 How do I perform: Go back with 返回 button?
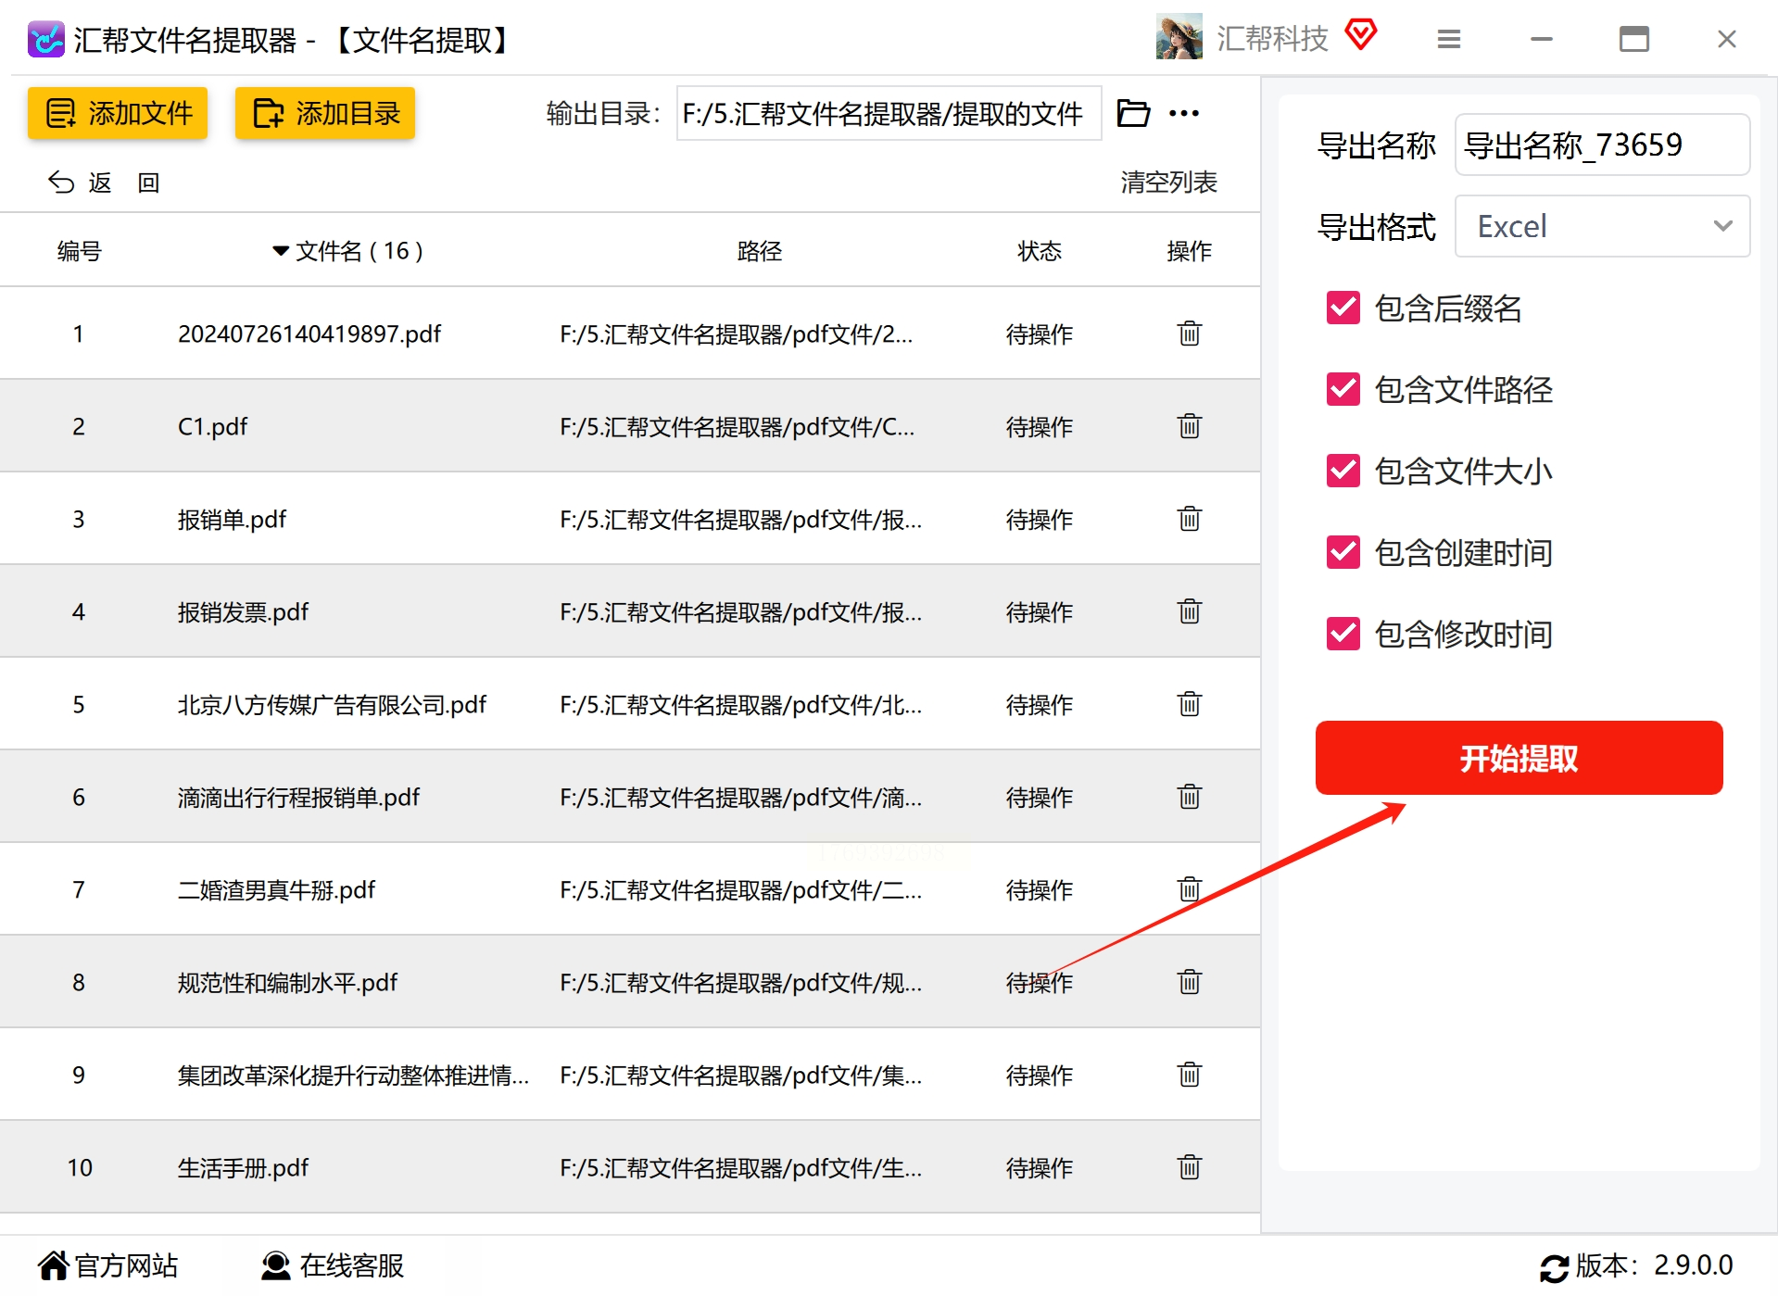pos(104,182)
